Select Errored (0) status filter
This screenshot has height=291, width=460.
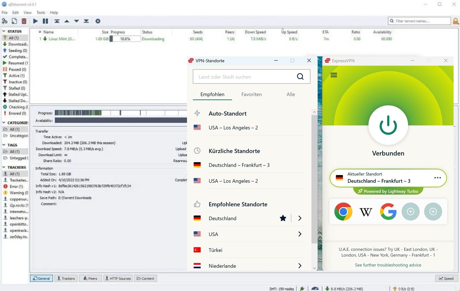click(x=15, y=113)
